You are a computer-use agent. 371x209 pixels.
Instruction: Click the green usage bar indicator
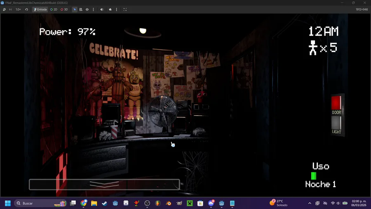point(314,176)
